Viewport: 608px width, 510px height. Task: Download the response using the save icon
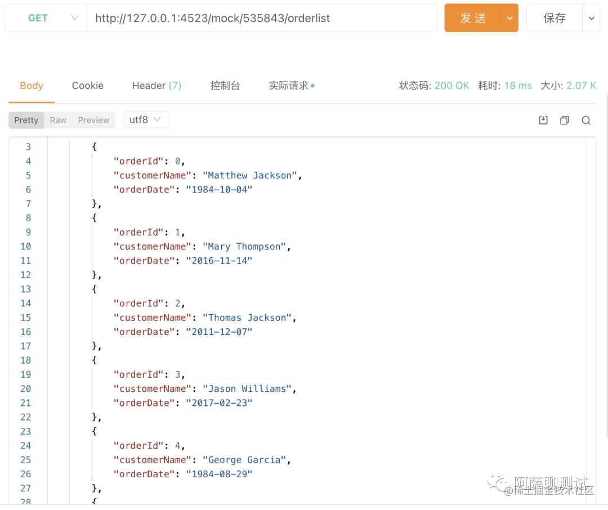point(543,120)
